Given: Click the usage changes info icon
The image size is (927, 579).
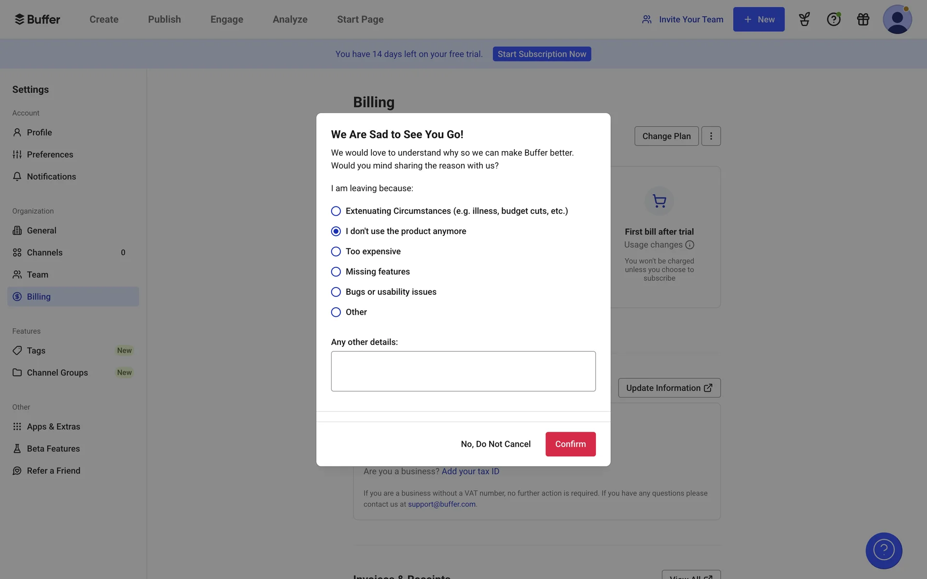Looking at the screenshot, I should 689,245.
